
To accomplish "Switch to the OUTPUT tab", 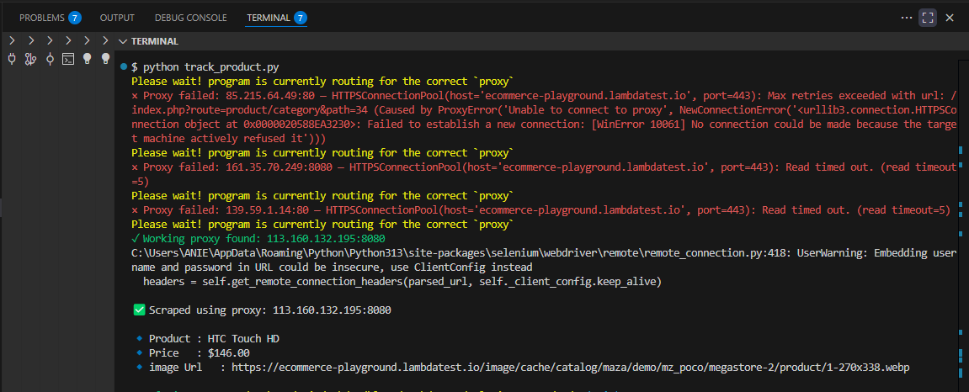I will click(117, 18).
